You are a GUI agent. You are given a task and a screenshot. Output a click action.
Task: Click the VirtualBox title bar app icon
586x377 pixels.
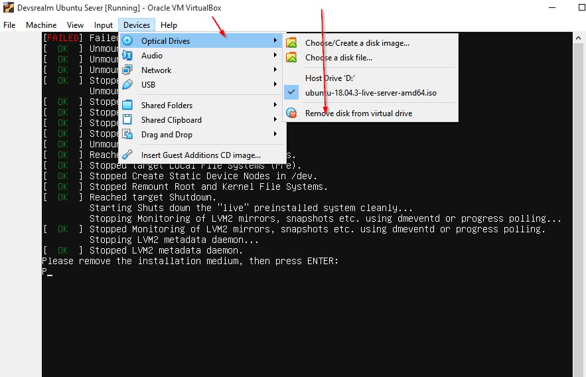(8, 7)
